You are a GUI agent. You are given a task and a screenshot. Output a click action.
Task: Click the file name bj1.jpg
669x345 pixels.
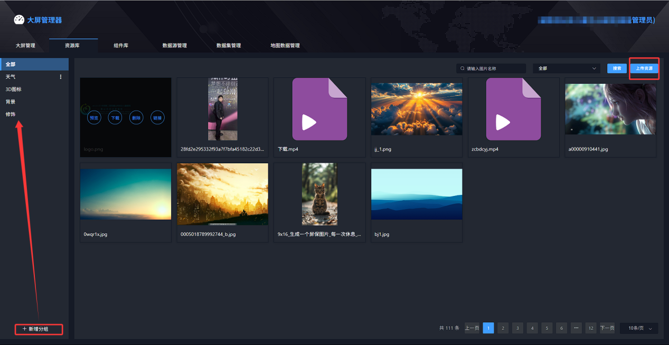[382, 234]
